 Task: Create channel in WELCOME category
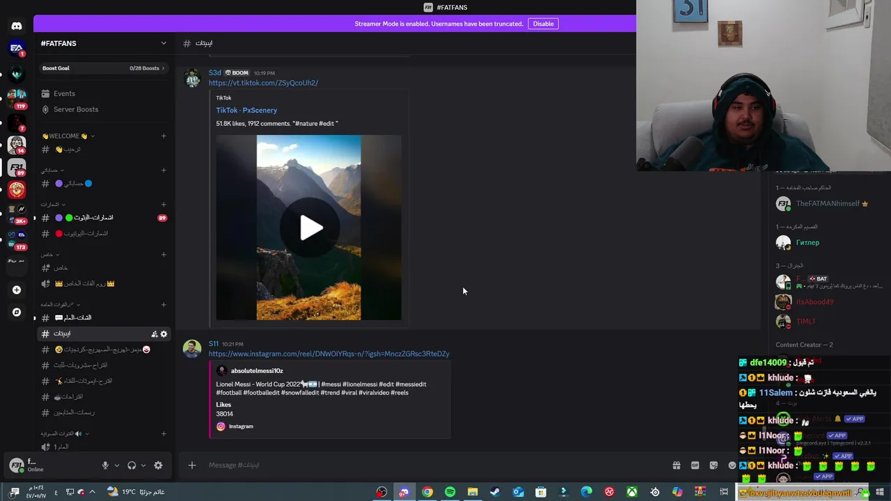click(164, 136)
